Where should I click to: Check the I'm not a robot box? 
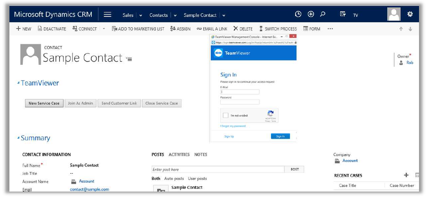pyautogui.click(x=226, y=116)
